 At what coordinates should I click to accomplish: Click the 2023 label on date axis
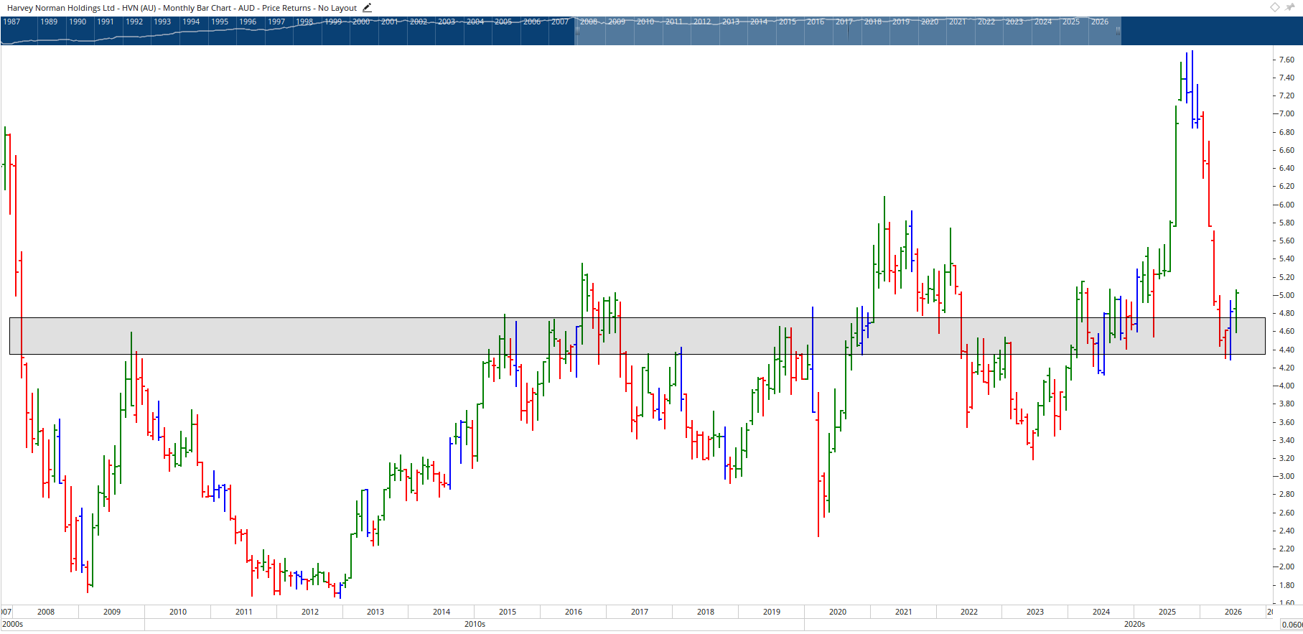pos(1035,612)
